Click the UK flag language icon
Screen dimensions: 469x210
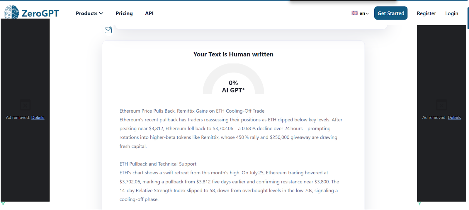pos(355,13)
